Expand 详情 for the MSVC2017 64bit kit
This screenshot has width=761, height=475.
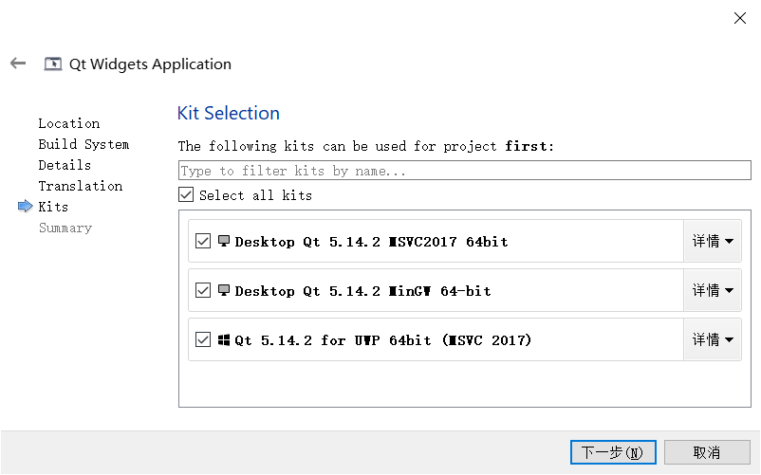[x=712, y=241]
